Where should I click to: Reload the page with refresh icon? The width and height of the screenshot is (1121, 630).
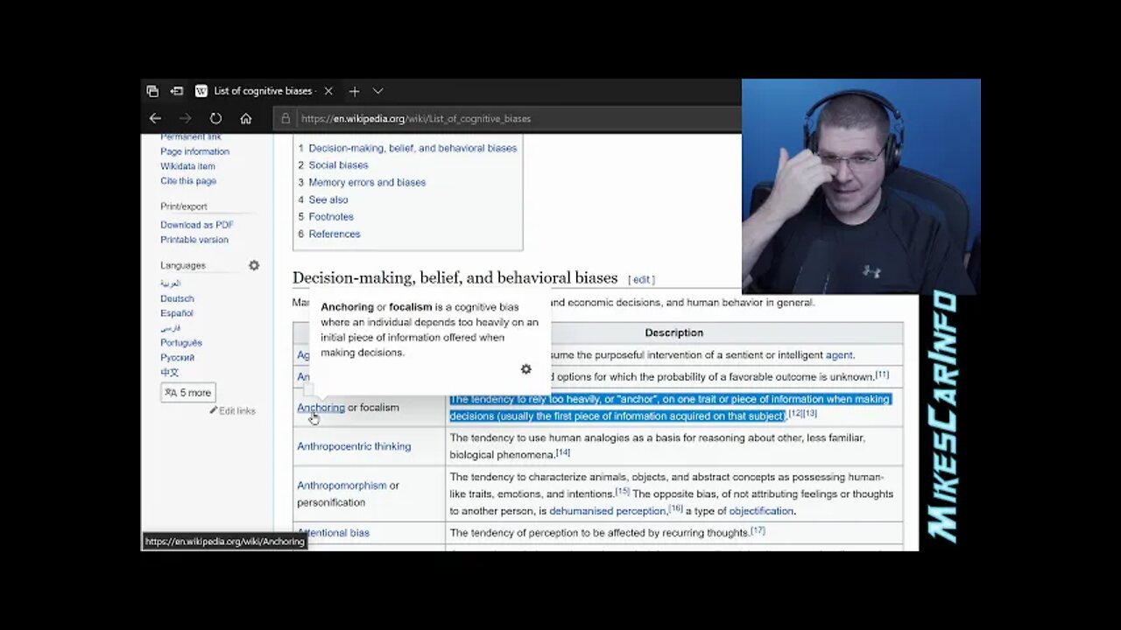pos(215,118)
